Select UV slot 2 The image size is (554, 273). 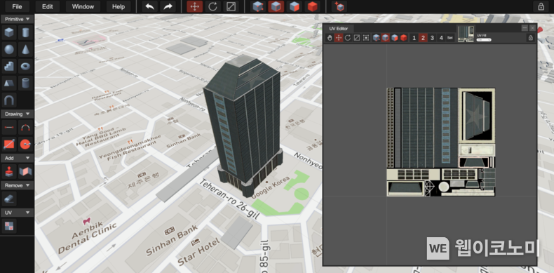coord(423,38)
